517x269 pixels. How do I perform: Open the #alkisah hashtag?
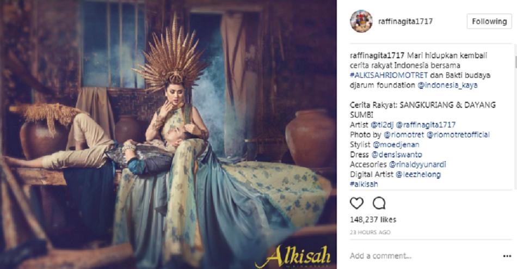364,184
